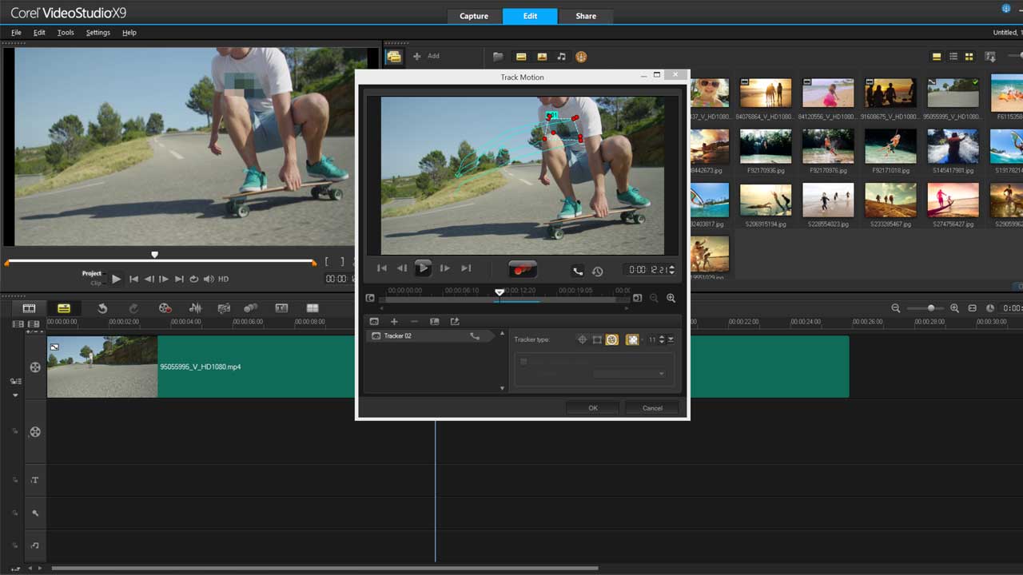Switch to Storyboard View
Image resolution: width=1023 pixels, height=575 pixels.
point(29,308)
